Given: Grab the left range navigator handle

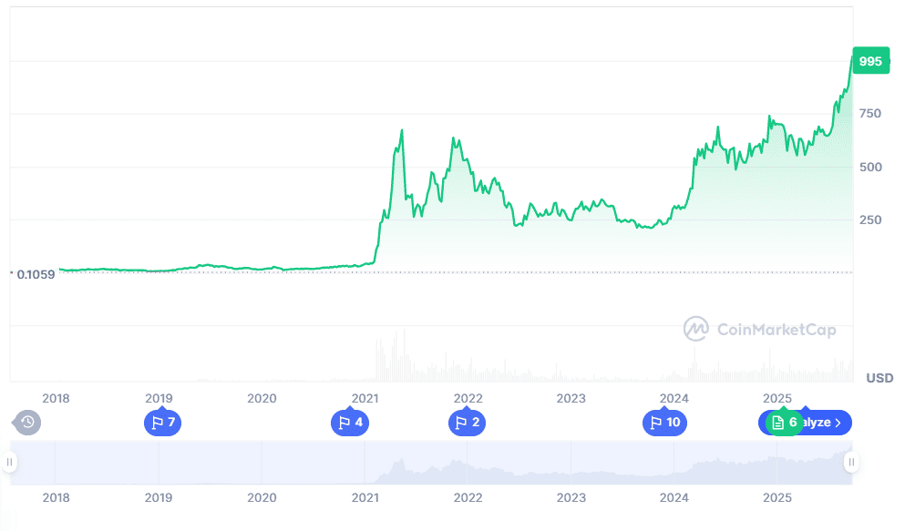Looking at the screenshot, I should 10,462.
